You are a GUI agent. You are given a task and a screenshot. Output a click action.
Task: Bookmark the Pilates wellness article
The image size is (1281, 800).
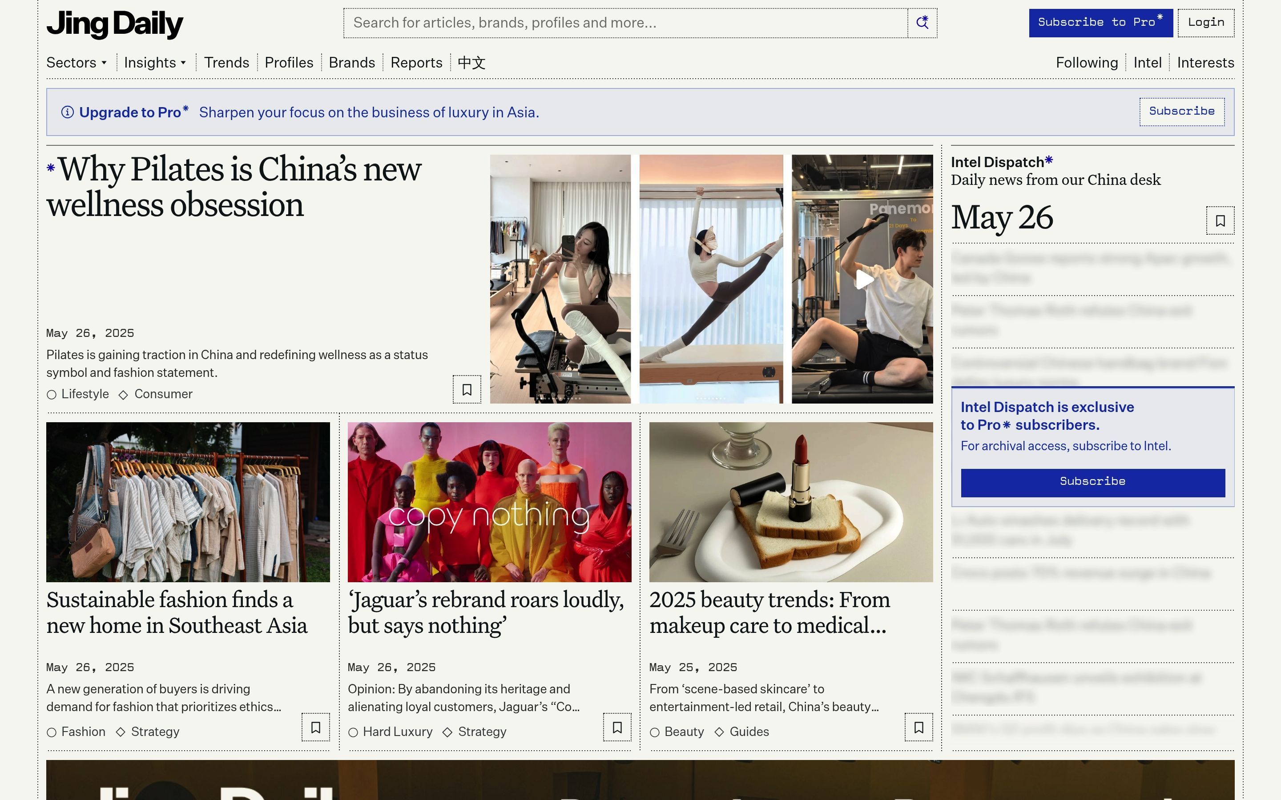pyautogui.click(x=466, y=389)
